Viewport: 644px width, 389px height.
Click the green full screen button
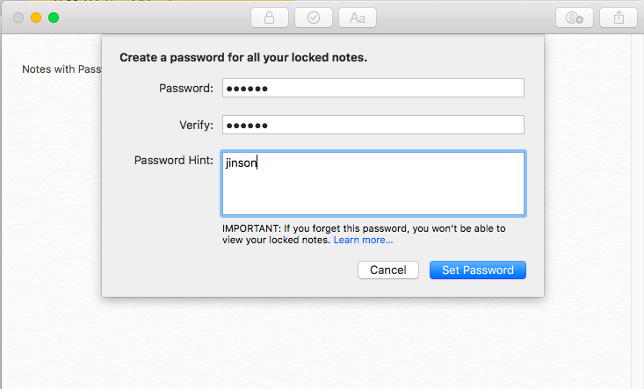pyautogui.click(x=54, y=18)
